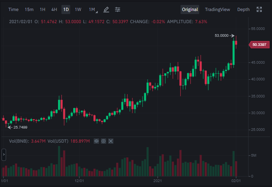Select the 15m interval
The width and height of the screenshot is (272, 187).
[x=29, y=9]
